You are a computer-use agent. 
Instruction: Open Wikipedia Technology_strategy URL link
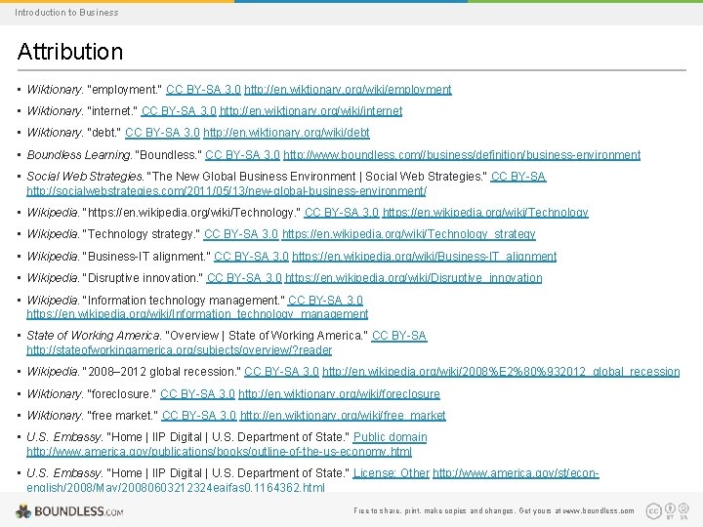pos(409,234)
